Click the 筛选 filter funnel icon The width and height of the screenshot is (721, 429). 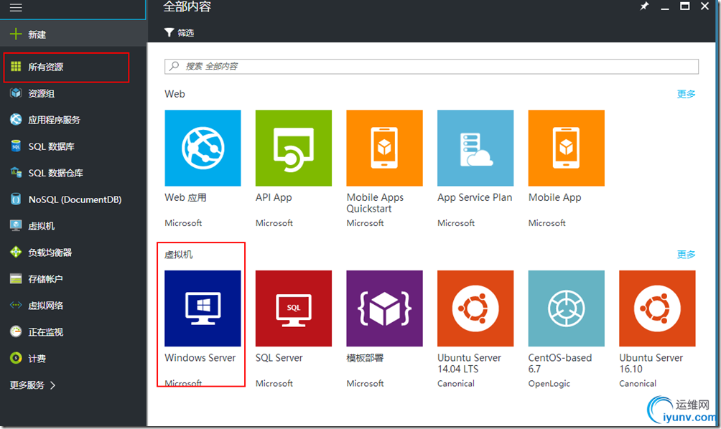click(x=169, y=32)
